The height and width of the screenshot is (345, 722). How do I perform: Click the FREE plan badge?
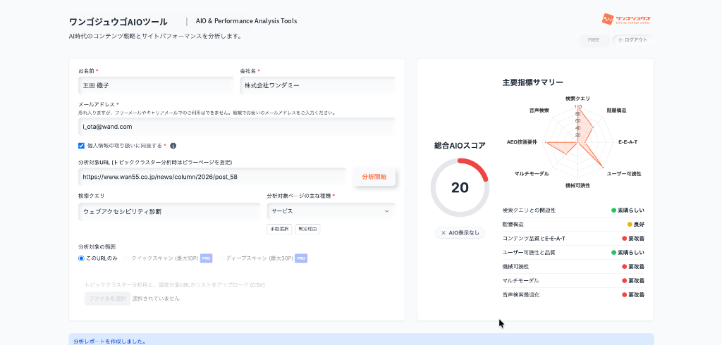pos(594,40)
